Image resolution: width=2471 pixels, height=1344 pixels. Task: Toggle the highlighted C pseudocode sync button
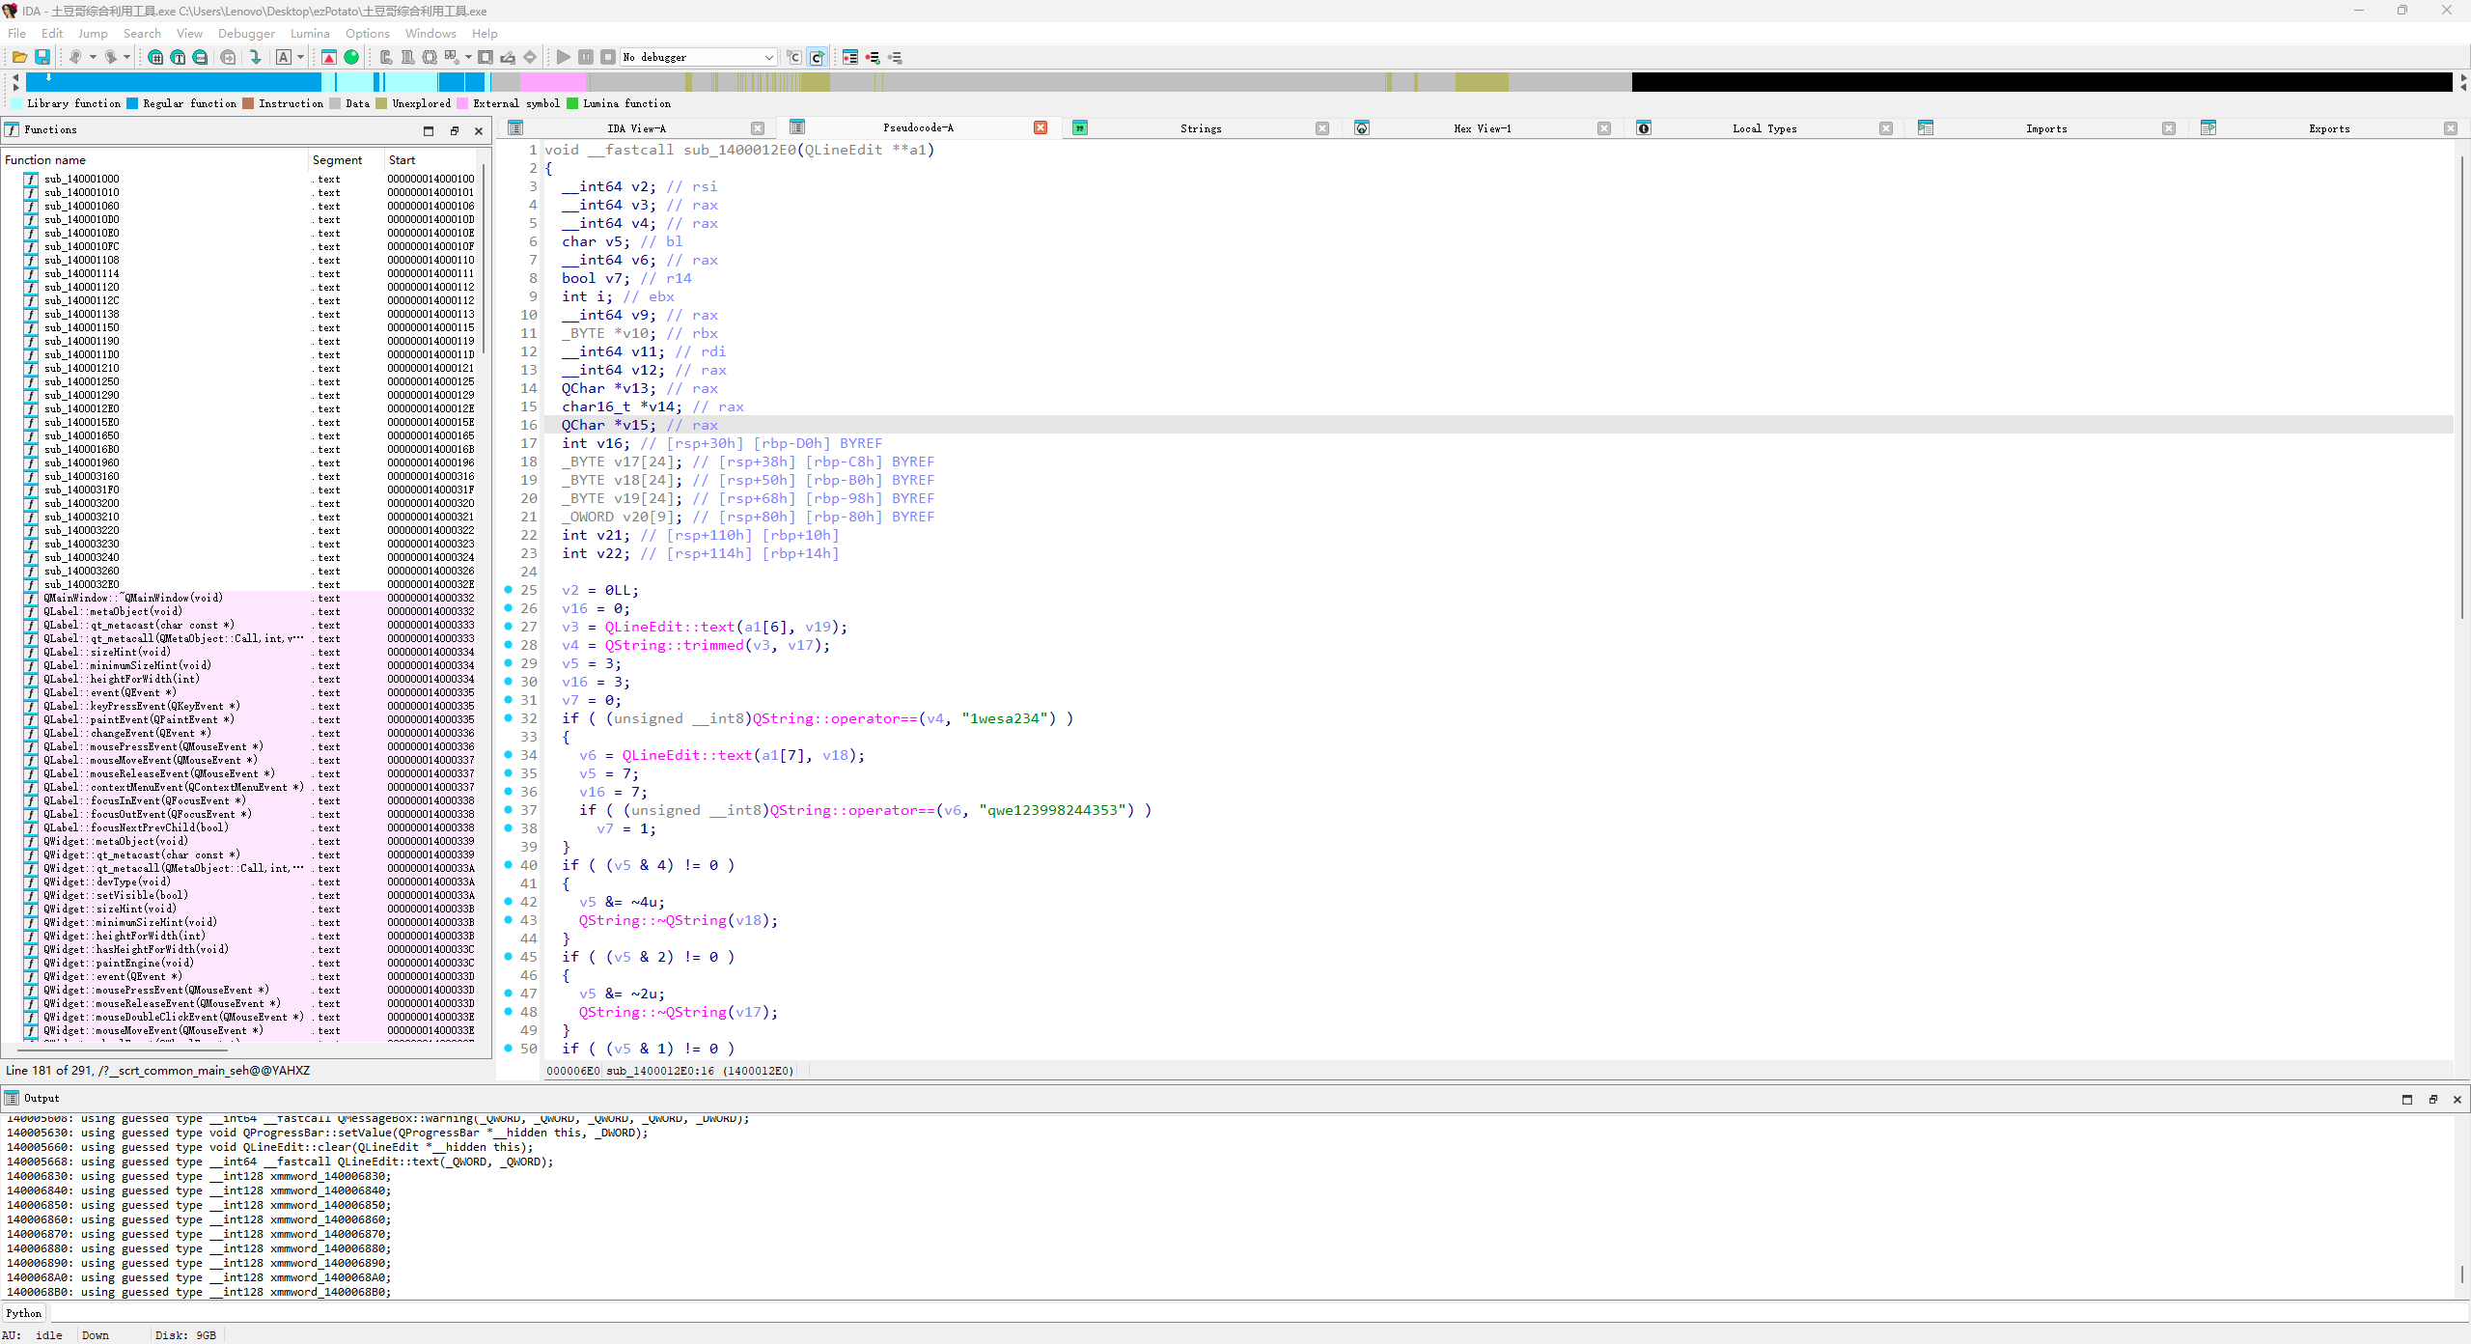(x=817, y=57)
